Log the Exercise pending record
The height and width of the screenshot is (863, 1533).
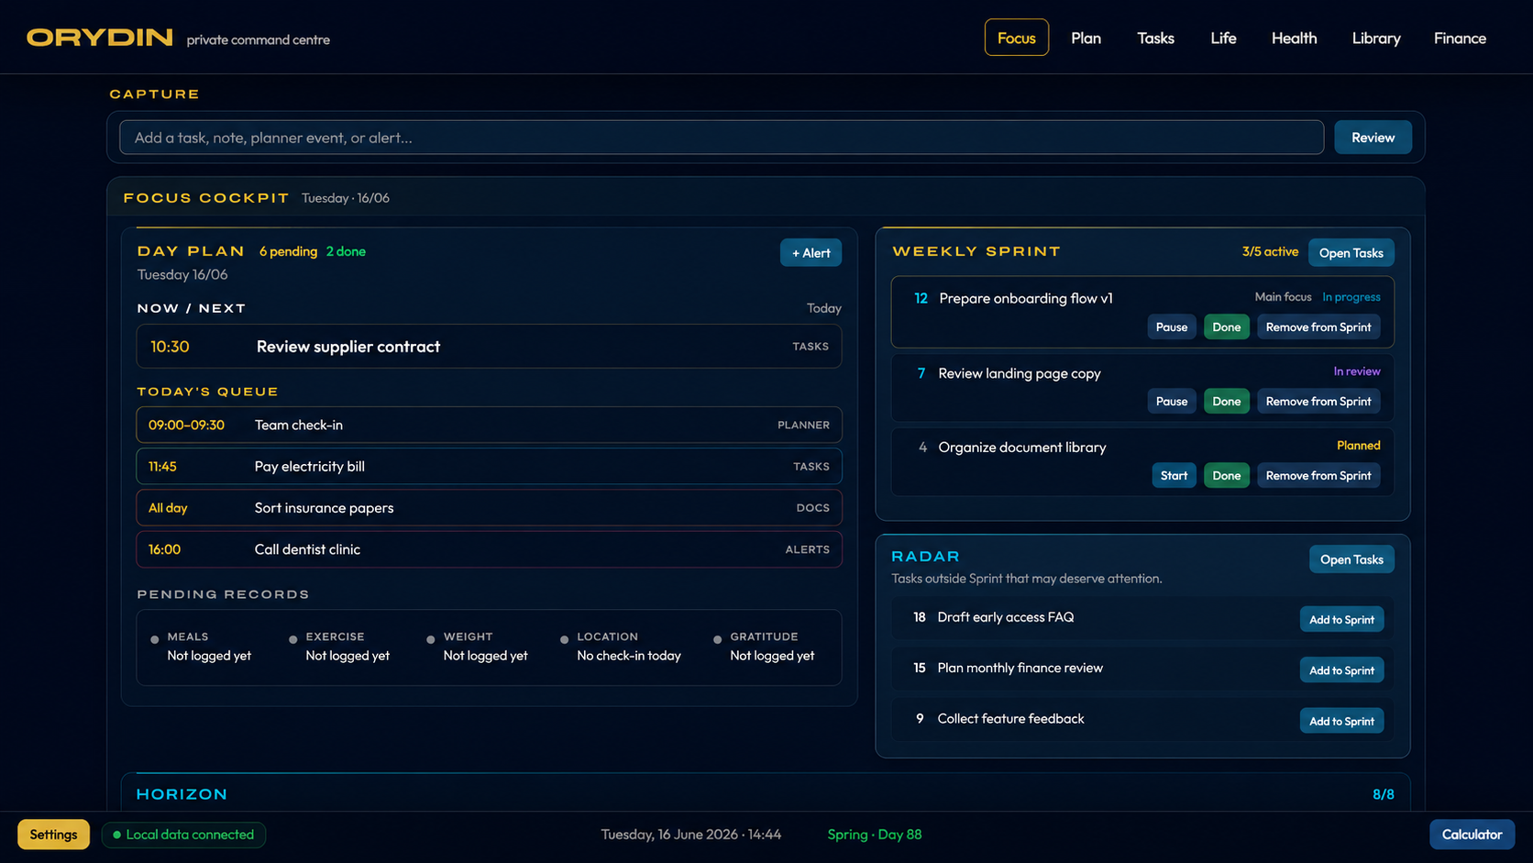coord(339,647)
